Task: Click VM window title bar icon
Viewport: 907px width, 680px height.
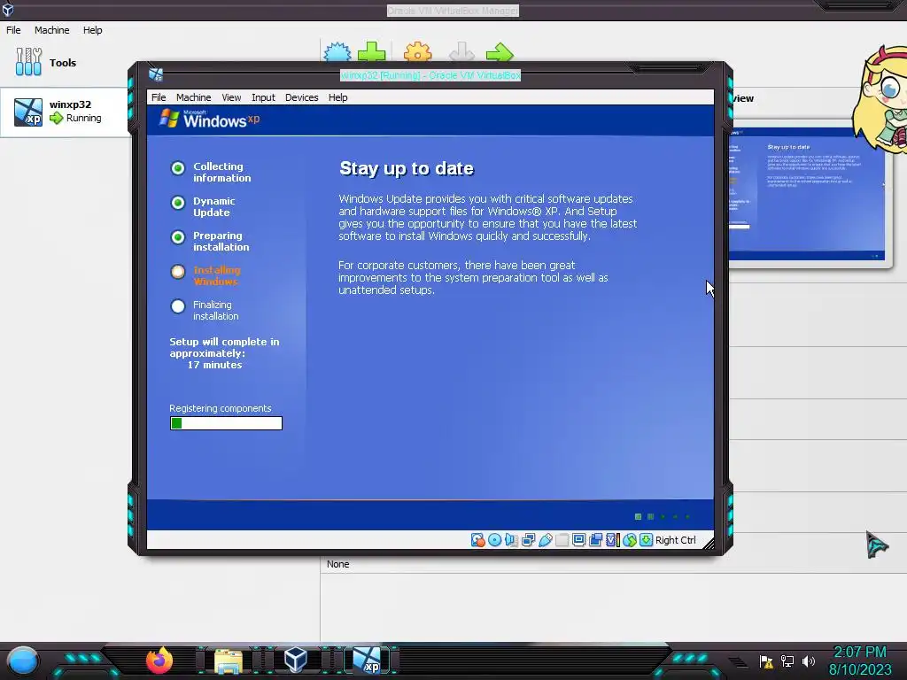Action: (156, 74)
